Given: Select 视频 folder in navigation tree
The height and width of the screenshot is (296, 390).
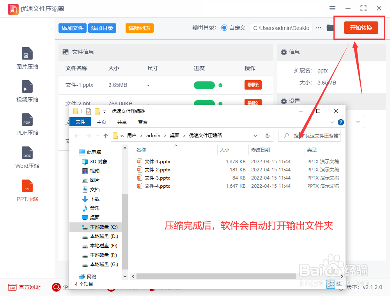Looking at the screenshot, I should [91, 171].
